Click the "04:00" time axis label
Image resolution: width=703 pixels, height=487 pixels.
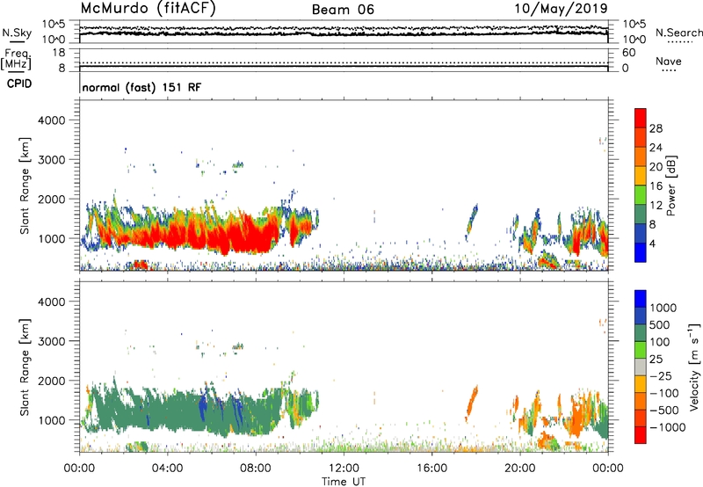(167, 469)
